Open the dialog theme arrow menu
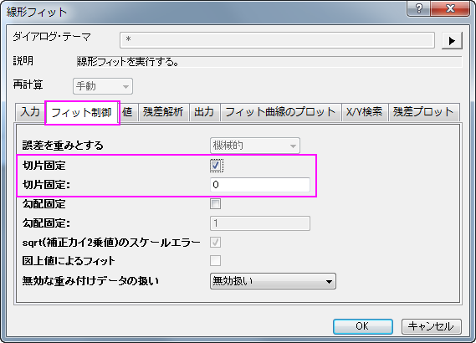The image size is (476, 343). pos(452,41)
